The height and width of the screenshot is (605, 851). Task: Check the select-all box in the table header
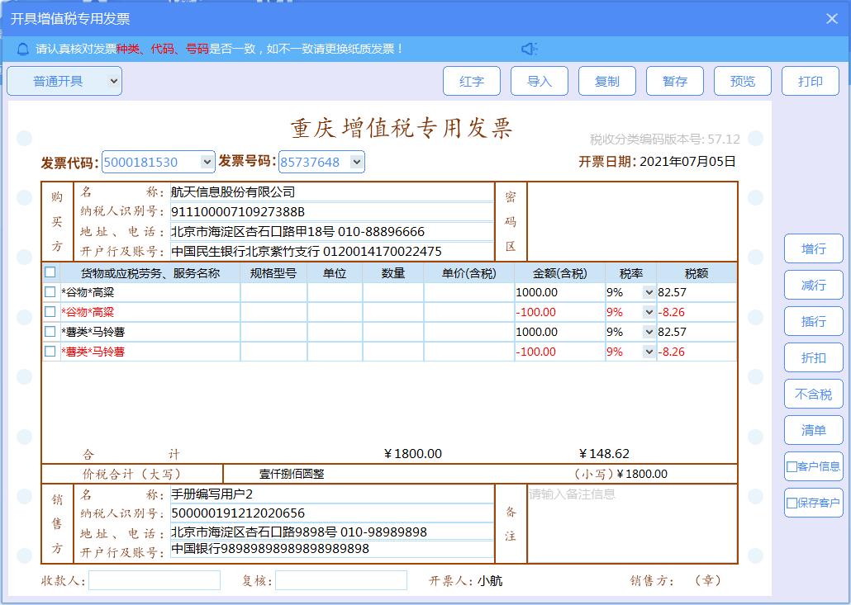tap(50, 273)
